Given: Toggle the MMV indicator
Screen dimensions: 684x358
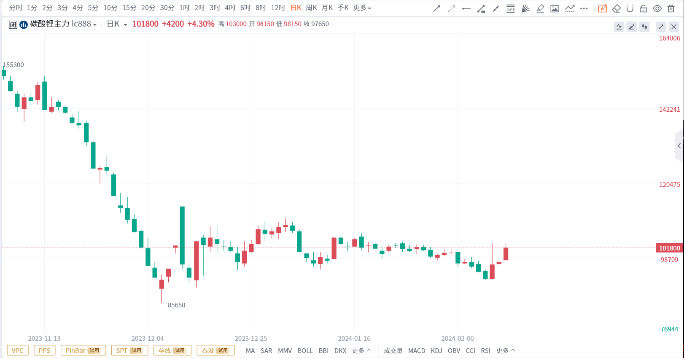Looking at the screenshot, I should (285, 350).
